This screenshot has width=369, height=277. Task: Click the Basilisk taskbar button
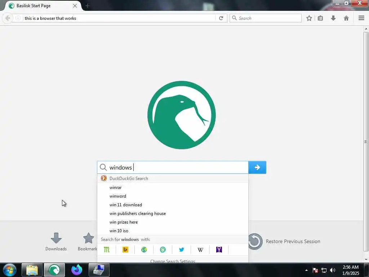click(x=54, y=270)
